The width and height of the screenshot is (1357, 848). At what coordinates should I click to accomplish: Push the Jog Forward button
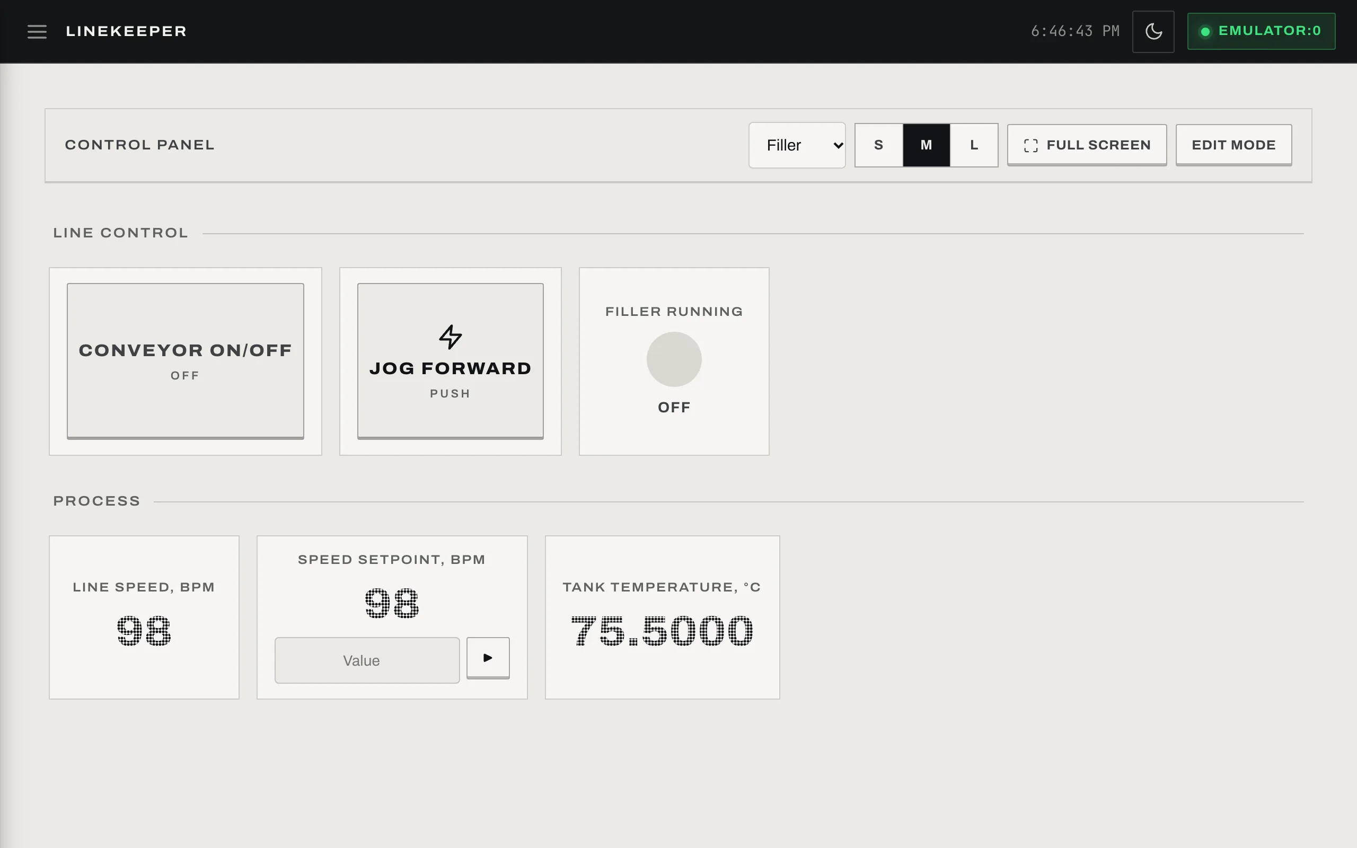pos(450,360)
